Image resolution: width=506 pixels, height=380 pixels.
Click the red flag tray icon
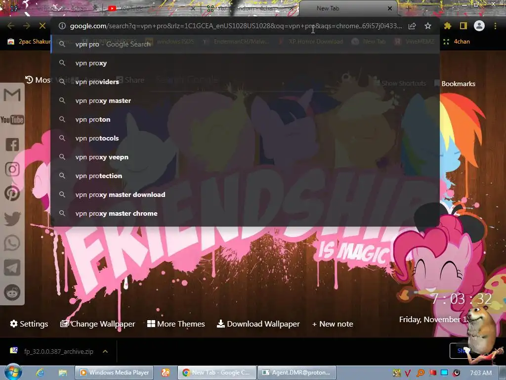(x=432, y=373)
